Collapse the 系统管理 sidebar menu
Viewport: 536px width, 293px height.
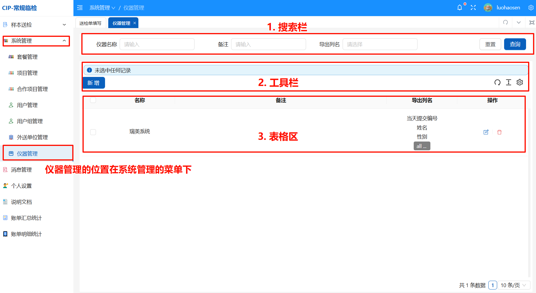click(36, 41)
